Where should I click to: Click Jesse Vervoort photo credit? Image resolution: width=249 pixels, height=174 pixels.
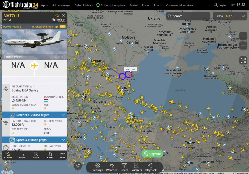[x=12, y=57]
